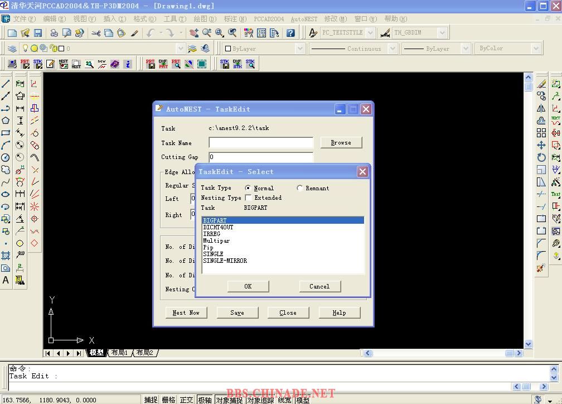Image resolution: width=562 pixels, height=404 pixels.
Task: Click the Polygon draw tool
Action: point(6,121)
